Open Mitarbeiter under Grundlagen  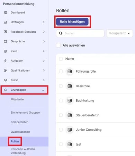click(x=18, y=99)
